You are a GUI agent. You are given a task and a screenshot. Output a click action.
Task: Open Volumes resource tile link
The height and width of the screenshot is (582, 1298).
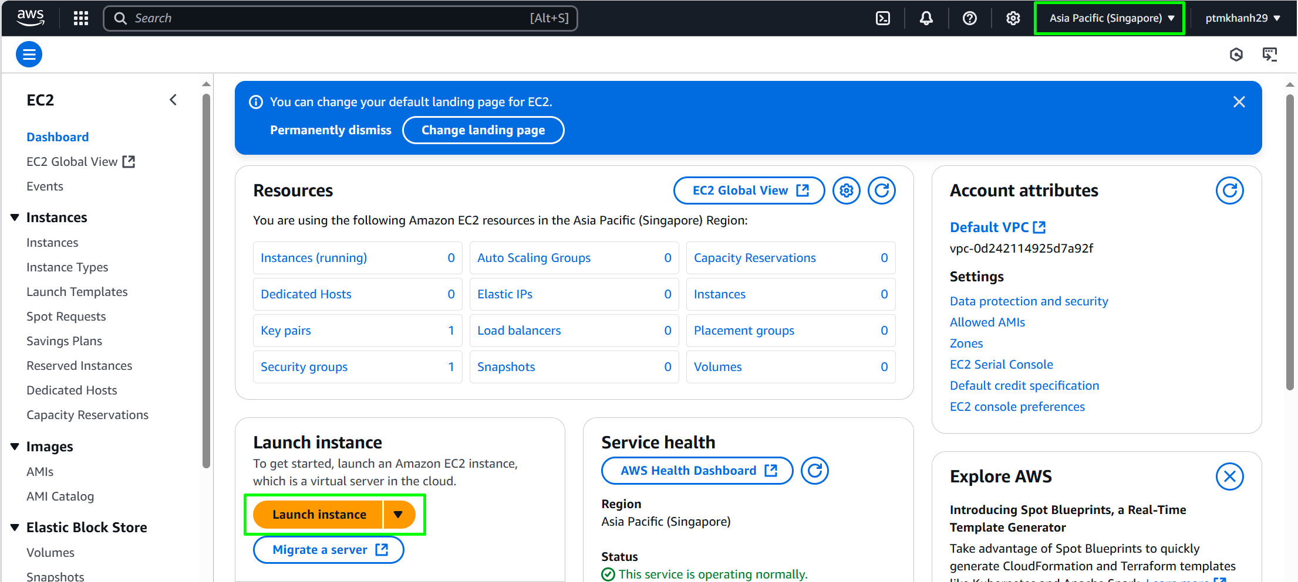click(x=718, y=367)
